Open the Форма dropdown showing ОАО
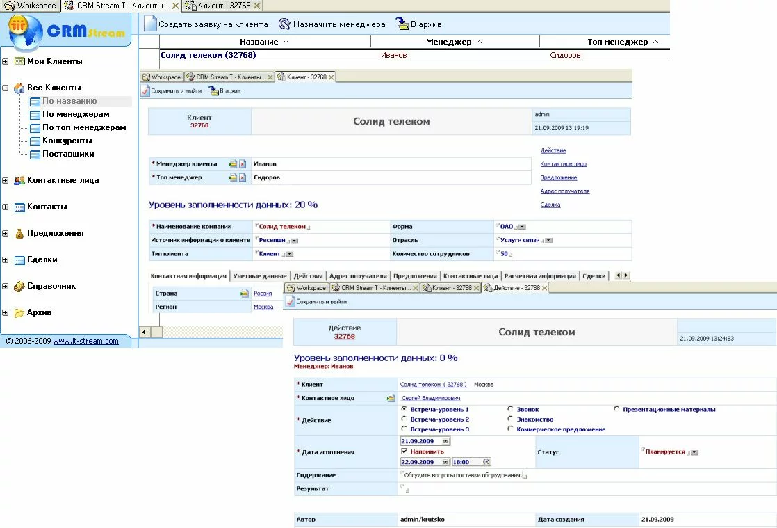Viewport: 777px width, 528px height. click(x=522, y=227)
